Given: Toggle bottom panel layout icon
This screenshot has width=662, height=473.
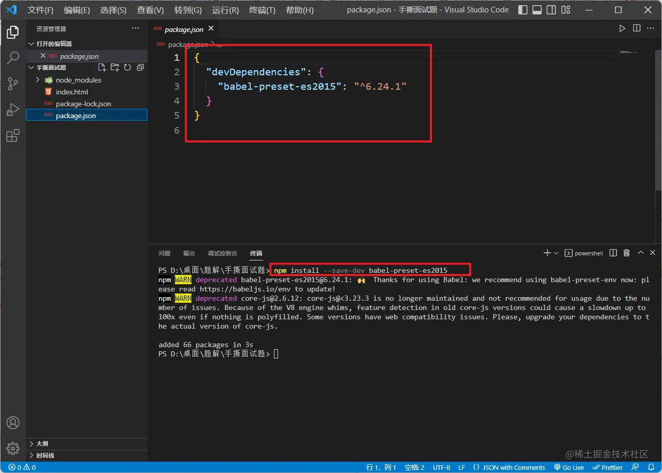Looking at the screenshot, I should 537,10.
